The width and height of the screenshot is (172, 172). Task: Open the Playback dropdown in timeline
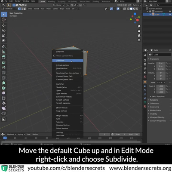coord(12,134)
